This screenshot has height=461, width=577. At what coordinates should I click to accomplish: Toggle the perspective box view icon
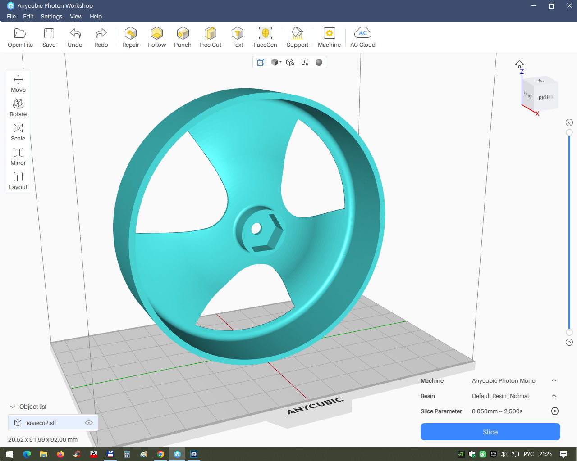(261, 63)
